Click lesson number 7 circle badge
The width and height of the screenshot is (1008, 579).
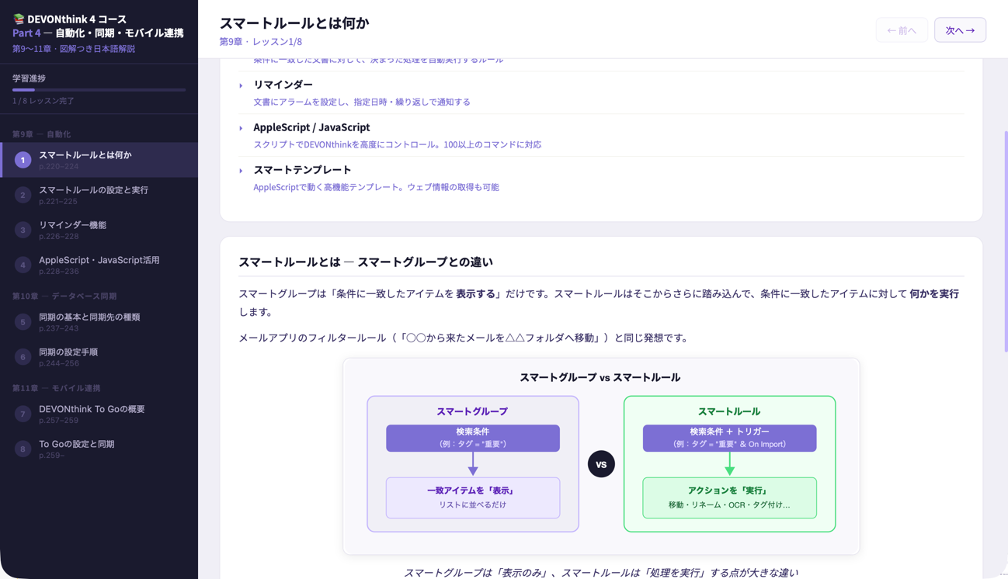[23, 414]
